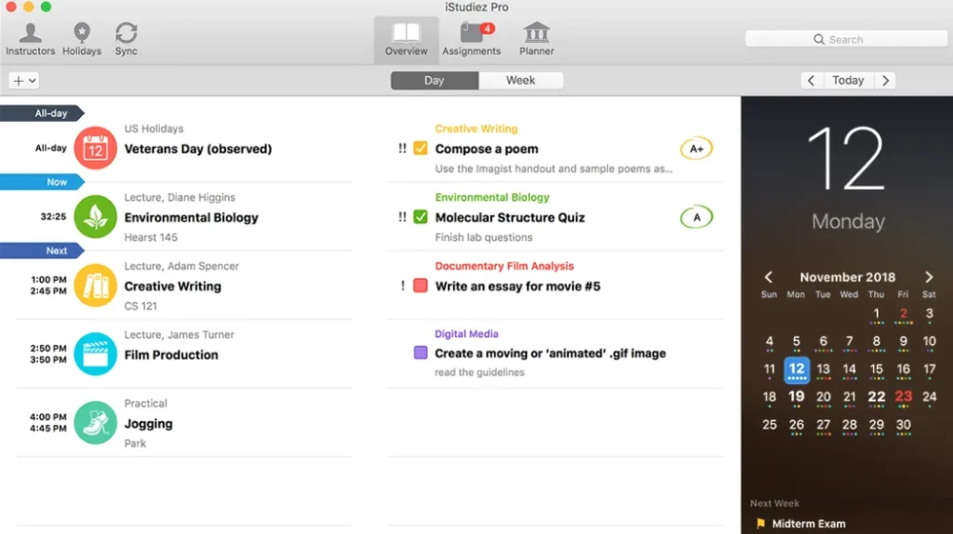Viewport: 953px width, 534px height.
Task: Select the yellow Creative Writing books icon
Action: pos(95,286)
